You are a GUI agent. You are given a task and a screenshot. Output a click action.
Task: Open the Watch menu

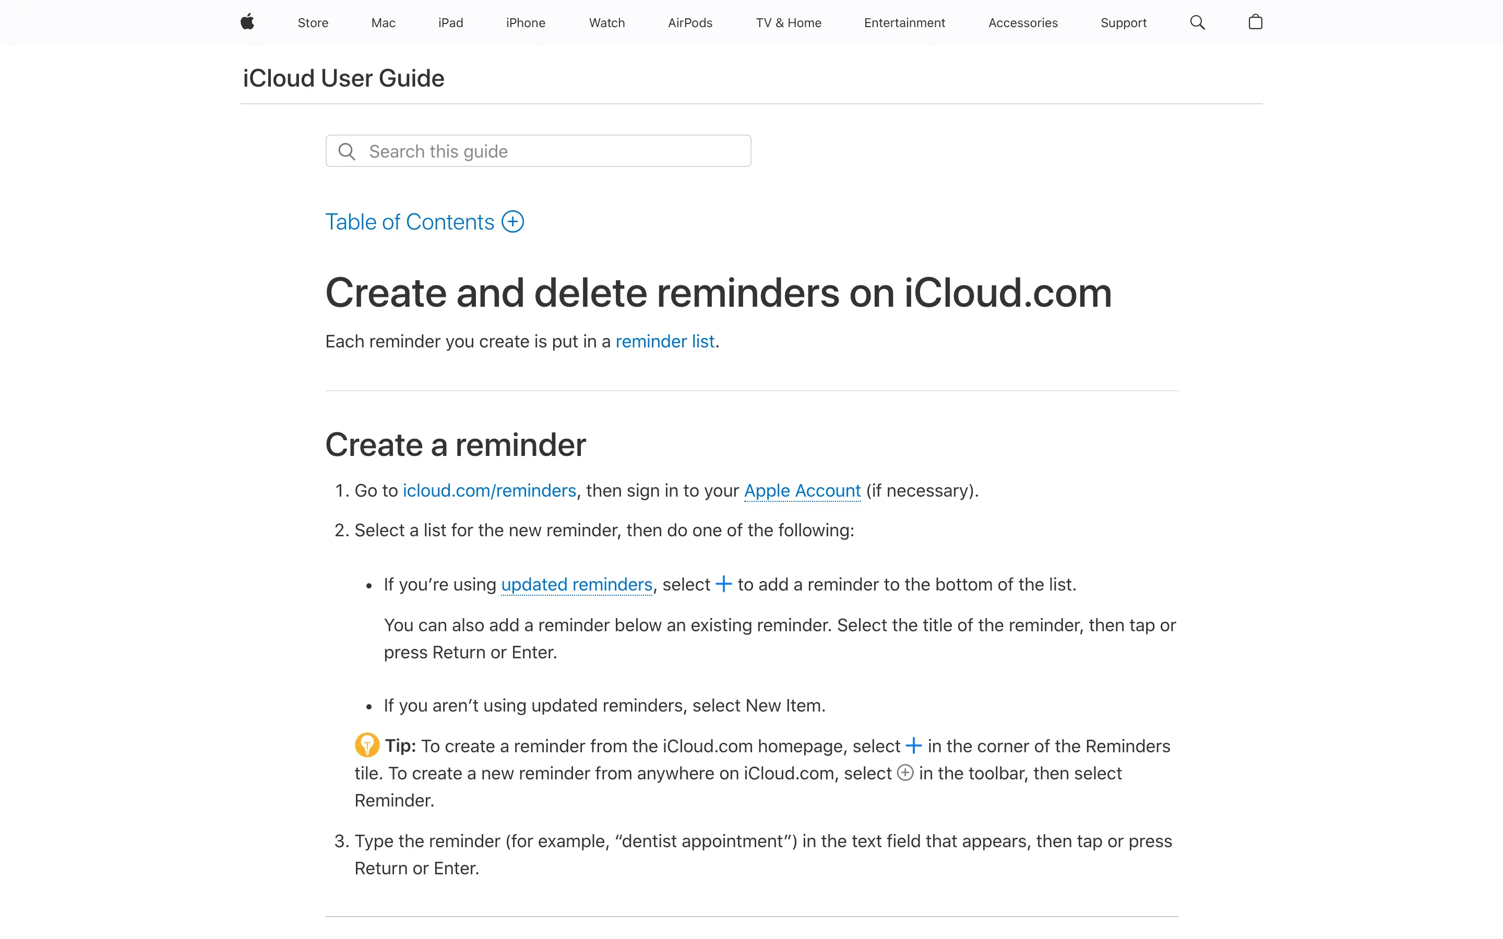click(x=607, y=23)
